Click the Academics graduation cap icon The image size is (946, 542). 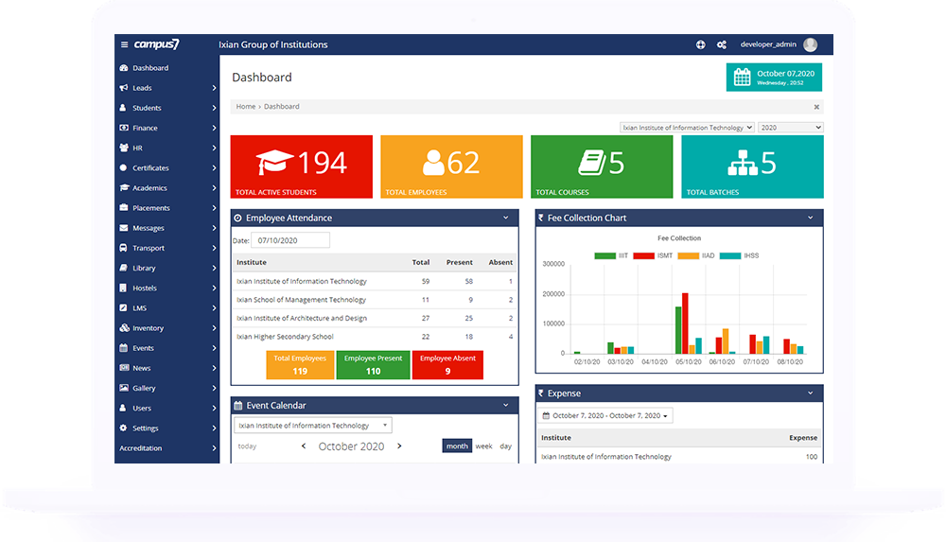[x=124, y=187]
